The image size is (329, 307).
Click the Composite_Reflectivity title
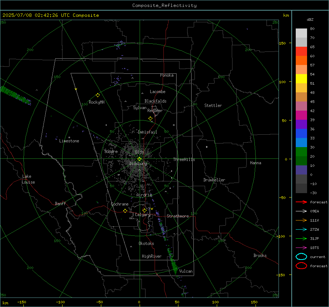coord(164,5)
